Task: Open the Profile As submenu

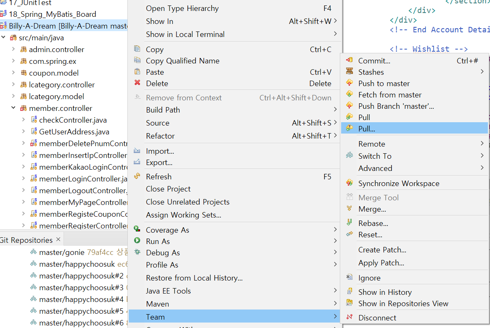Action: 234,265
